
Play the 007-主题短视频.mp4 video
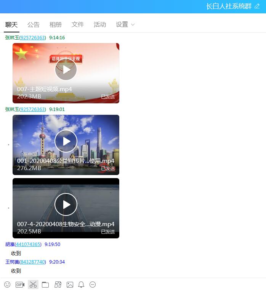(66, 69)
